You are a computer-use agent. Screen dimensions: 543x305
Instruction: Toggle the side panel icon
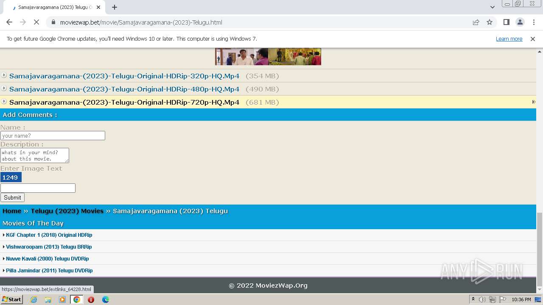506,22
